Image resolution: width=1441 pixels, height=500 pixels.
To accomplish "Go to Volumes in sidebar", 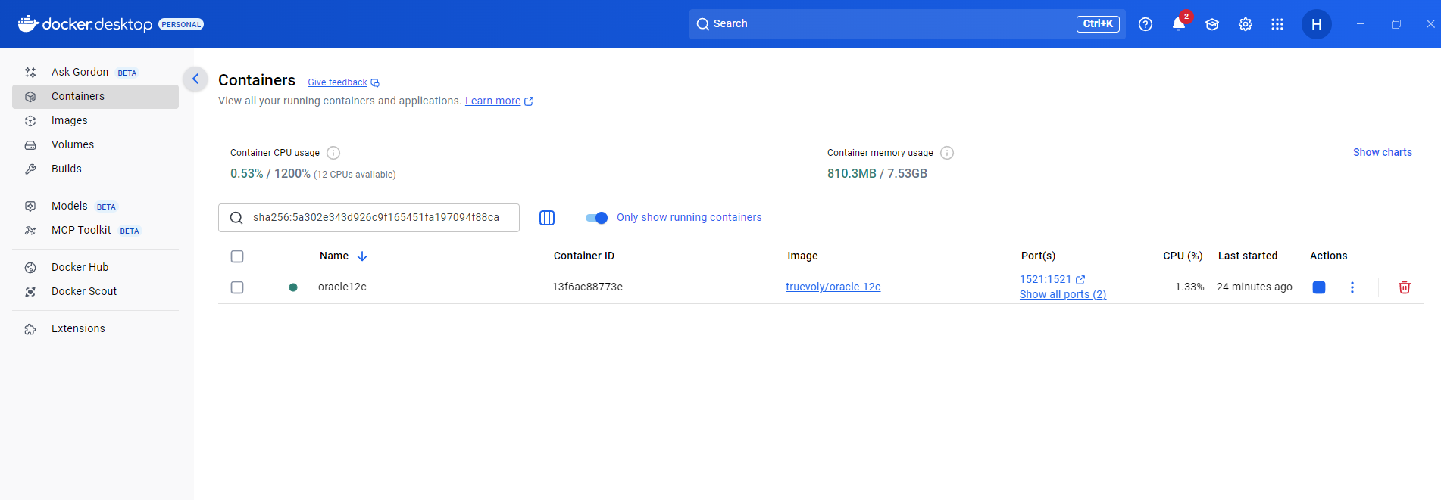I will [x=95, y=144].
